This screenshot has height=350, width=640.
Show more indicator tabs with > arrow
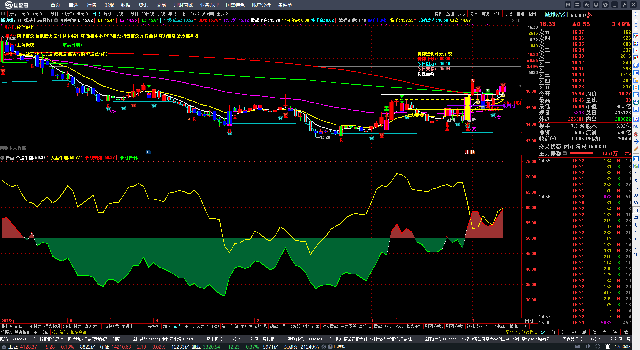click(x=486, y=326)
